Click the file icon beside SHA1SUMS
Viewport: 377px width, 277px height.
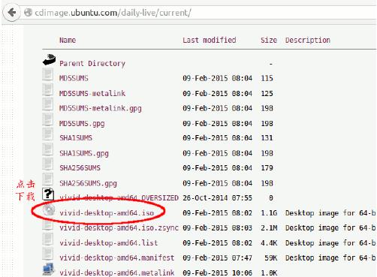[47, 134]
